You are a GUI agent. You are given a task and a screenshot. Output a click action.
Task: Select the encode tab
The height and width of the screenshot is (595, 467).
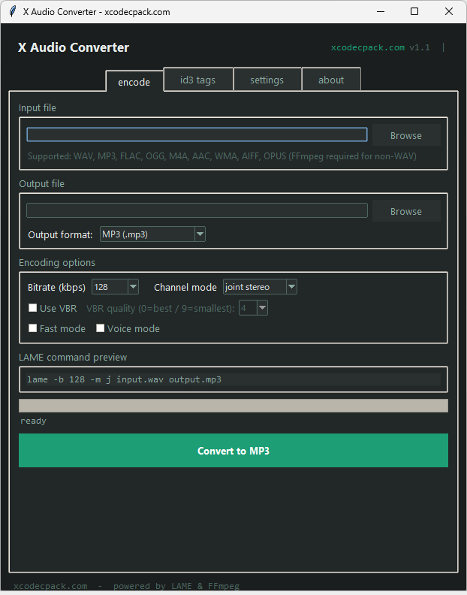click(x=134, y=82)
